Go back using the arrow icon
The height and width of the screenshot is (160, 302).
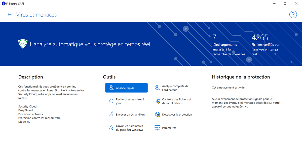[x=10, y=15]
